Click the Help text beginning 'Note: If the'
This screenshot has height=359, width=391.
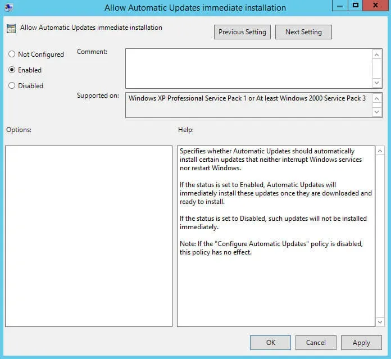271,248
